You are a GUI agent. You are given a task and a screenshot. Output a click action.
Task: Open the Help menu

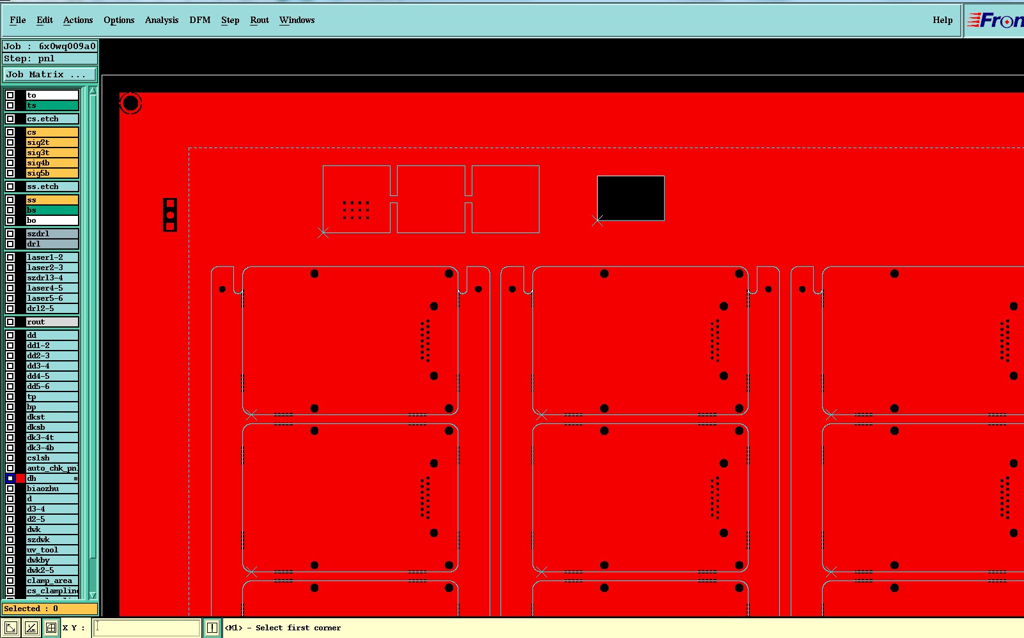942,20
